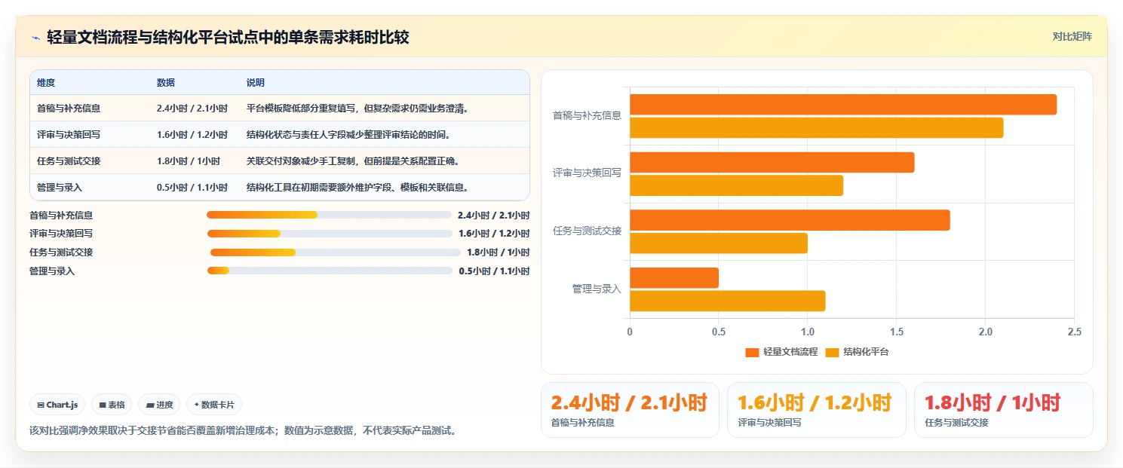Screen dimensions: 1123x468
Task: Click progress-list value '1.8小时 / 1小时'
Action: point(498,252)
